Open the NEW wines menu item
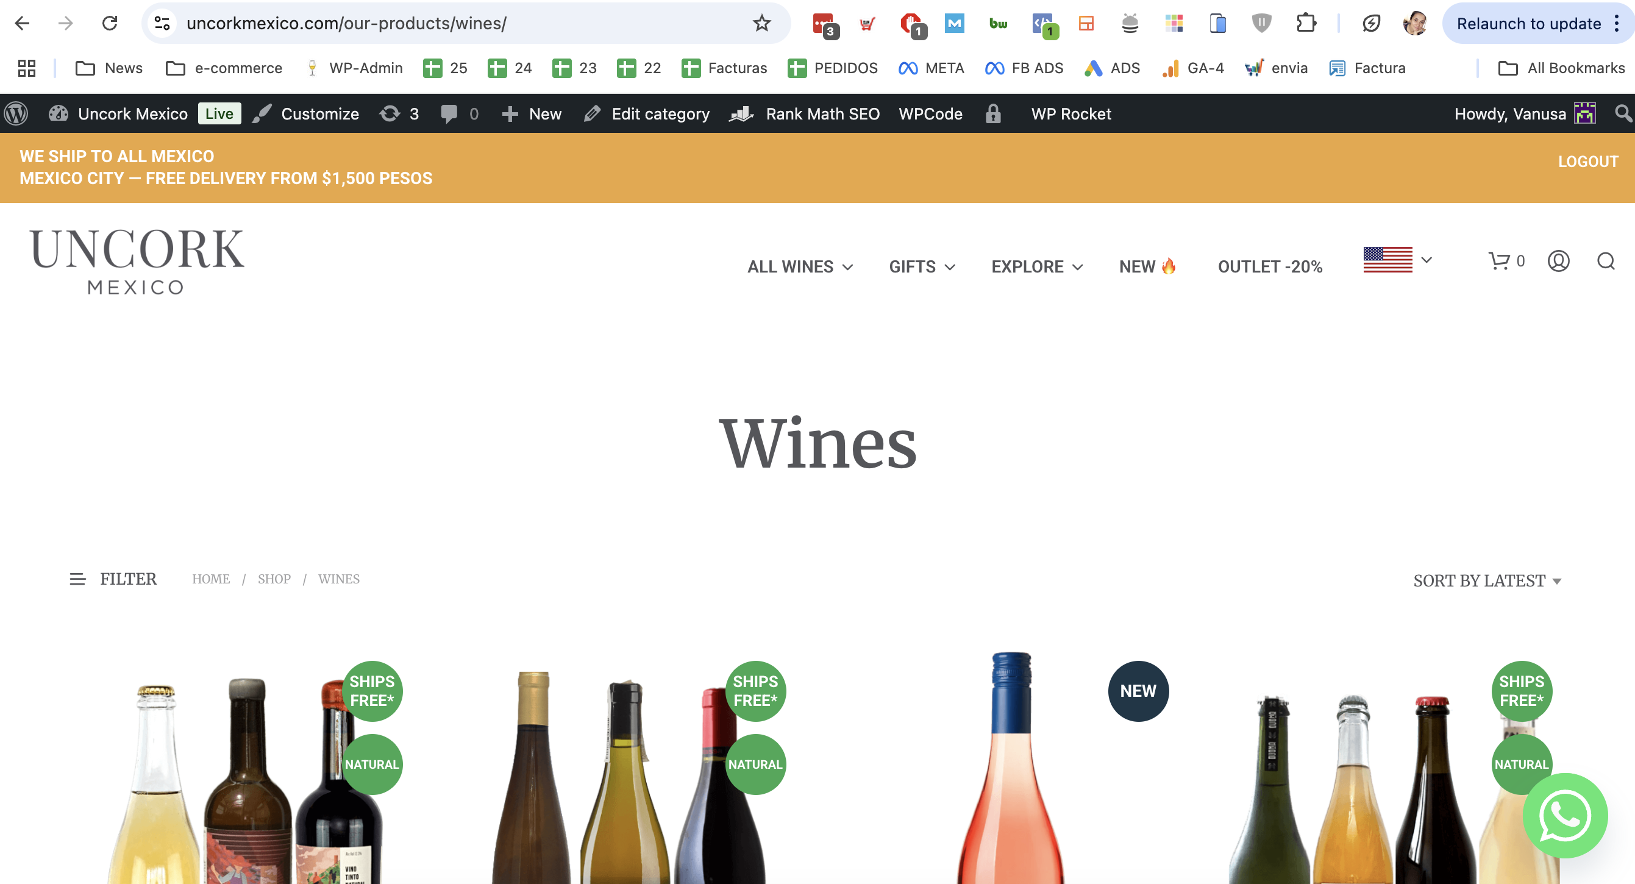The height and width of the screenshot is (884, 1635). (x=1147, y=266)
